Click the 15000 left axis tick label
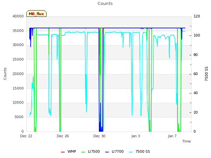 [18, 88]
